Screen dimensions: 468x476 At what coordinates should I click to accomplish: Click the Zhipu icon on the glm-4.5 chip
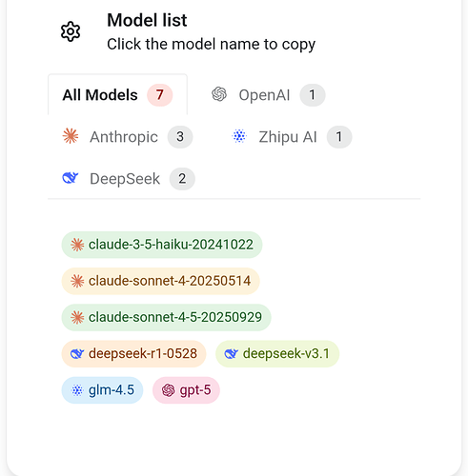point(77,390)
